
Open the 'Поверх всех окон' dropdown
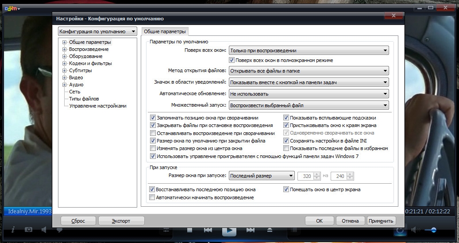click(309, 50)
